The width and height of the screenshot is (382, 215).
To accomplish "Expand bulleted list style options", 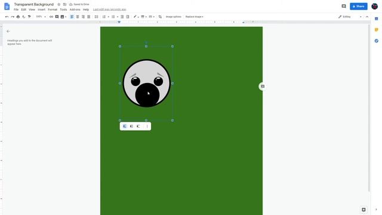I will point(117,17).
